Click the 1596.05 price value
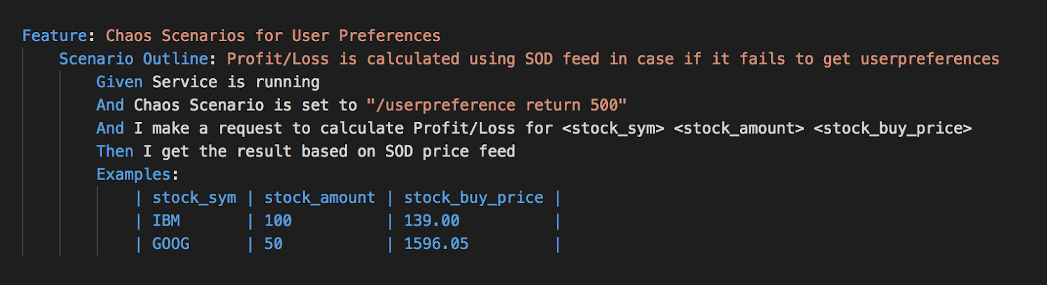Screen dimensions: 1047x285 436,244
